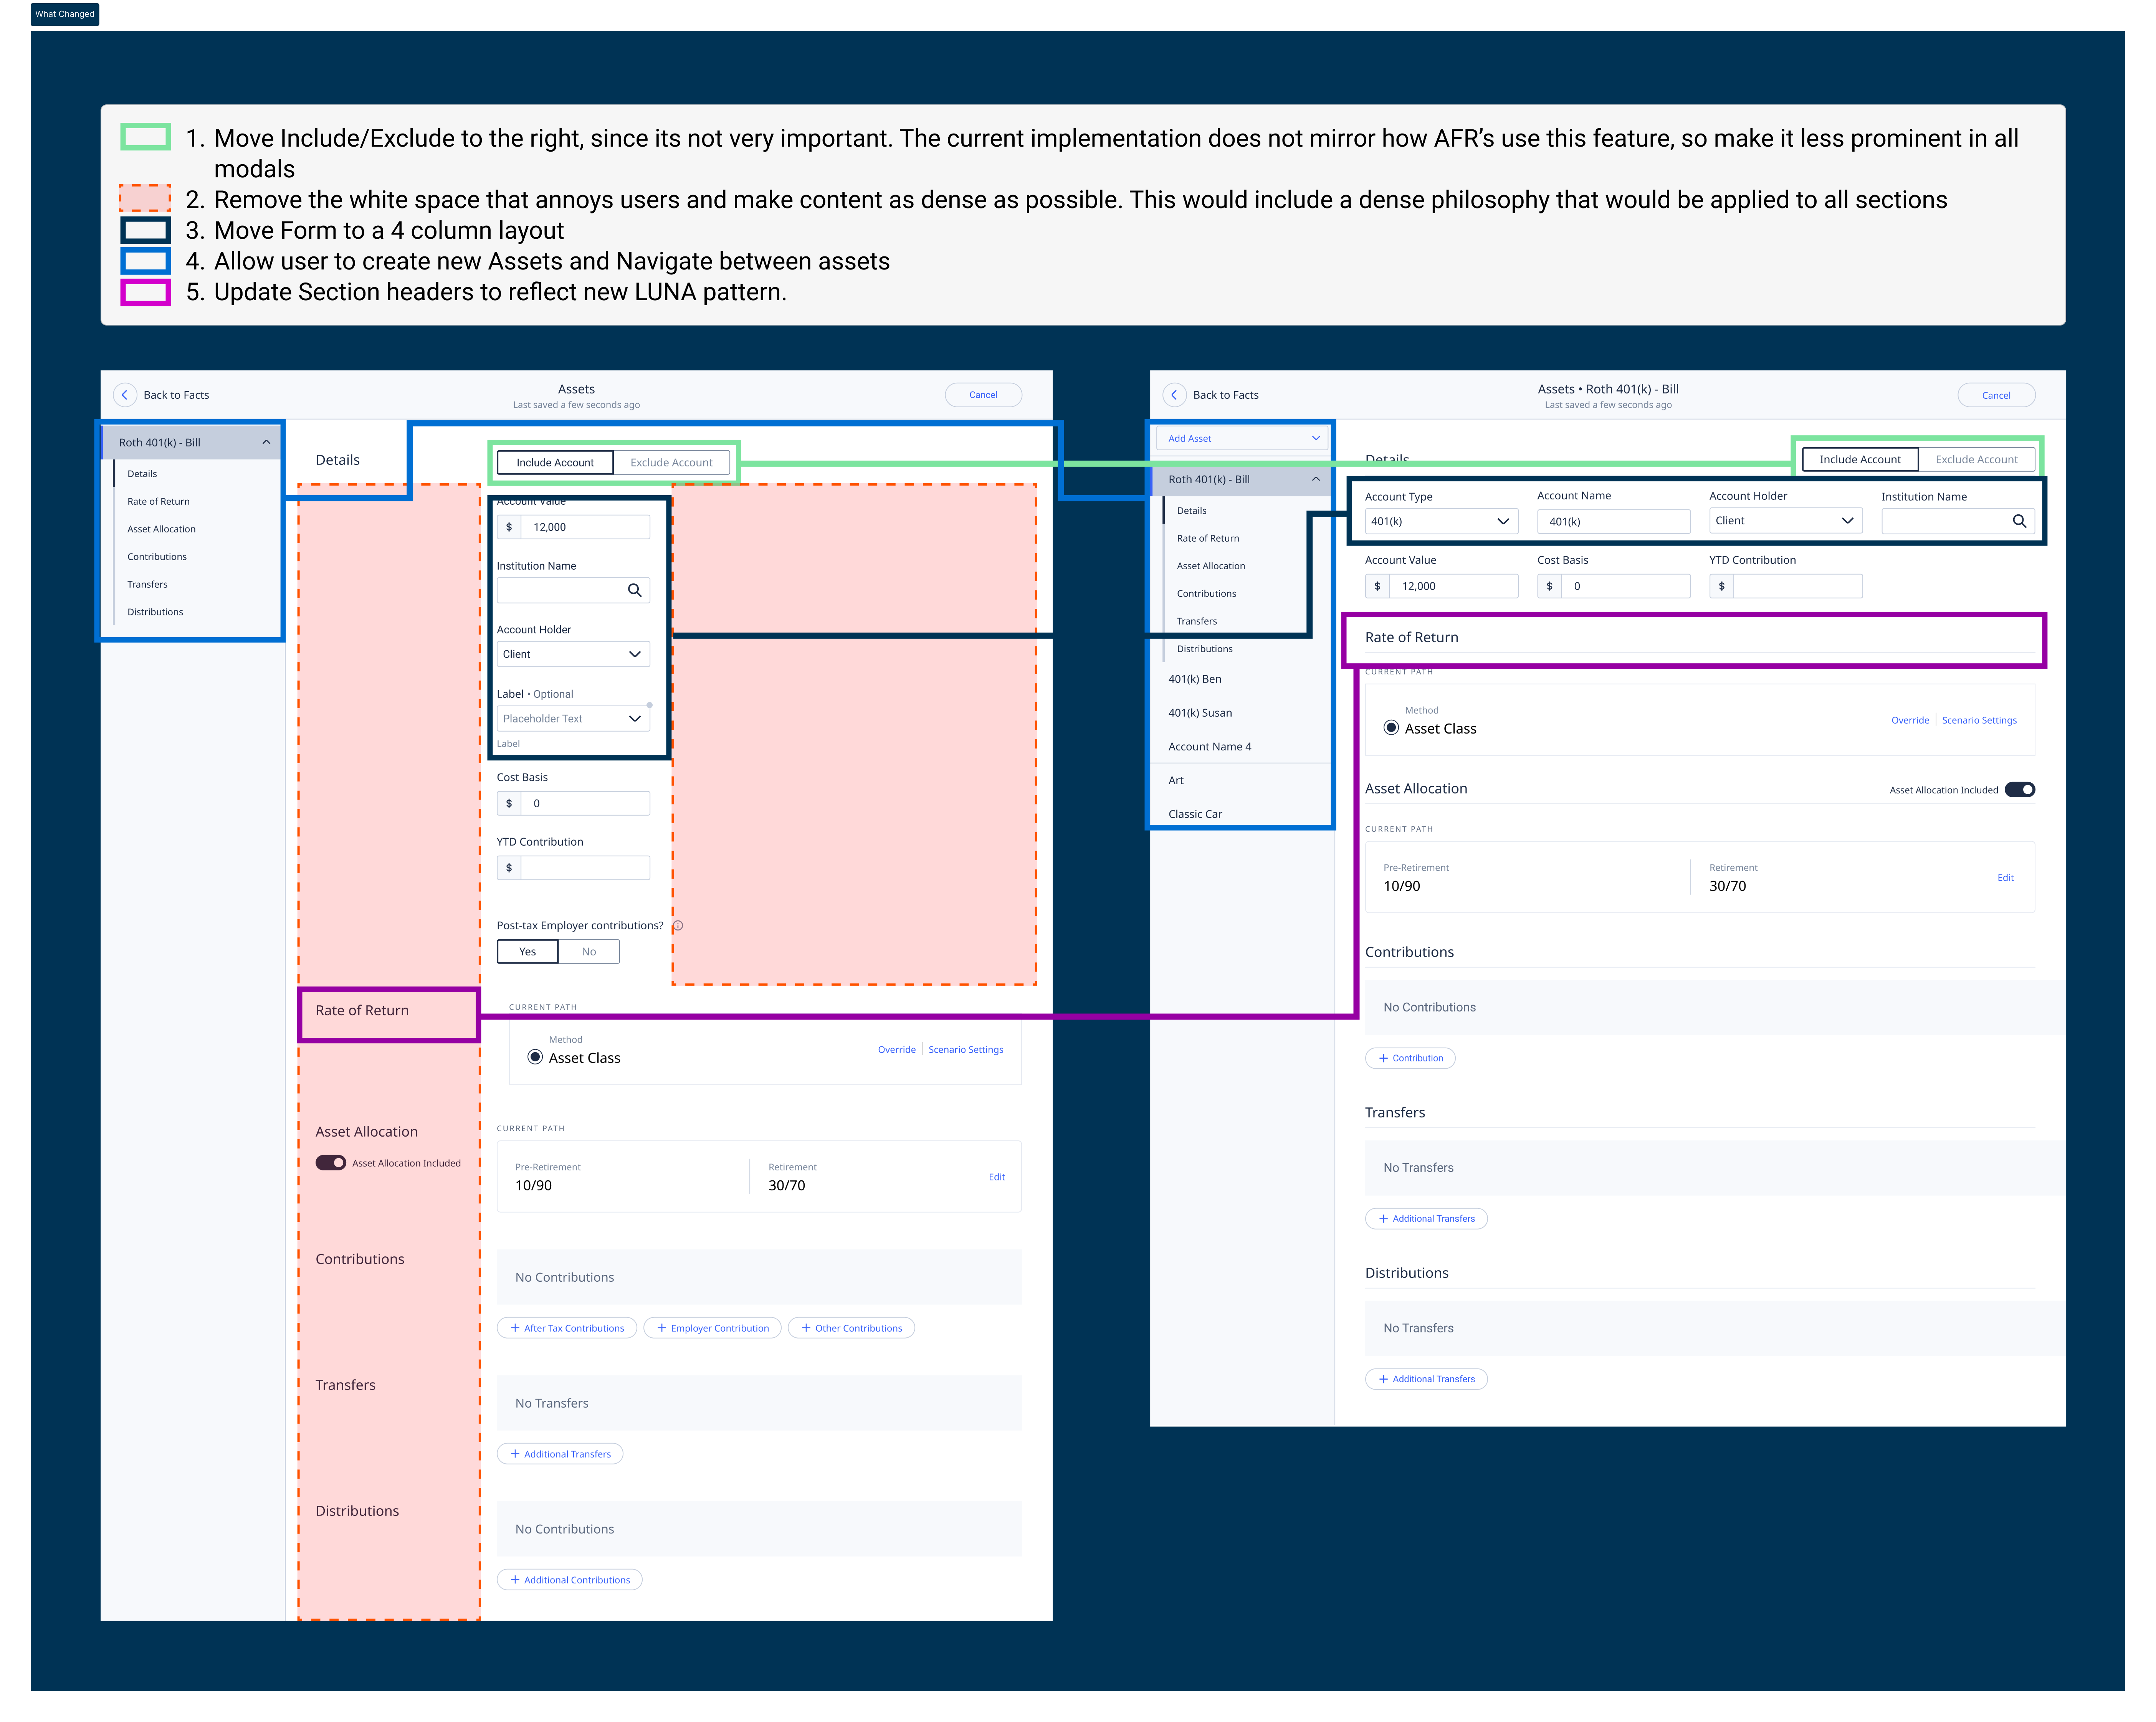Screen dimensions: 2156x1722
Task: Click the Scenario Settings link in left mockup
Action: pyautogui.click(x=965, y=1049)
